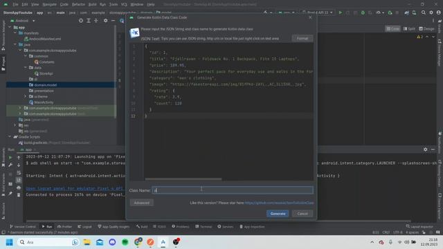443x249 pixels.
Task: Open Android project view dropdown
Action: tap(23, 21)
